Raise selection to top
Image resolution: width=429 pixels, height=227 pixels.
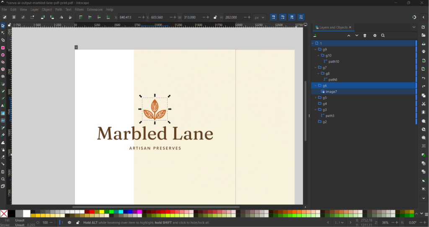tap(80, 17)
